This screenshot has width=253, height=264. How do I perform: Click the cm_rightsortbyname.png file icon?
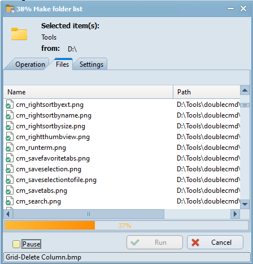10,115
